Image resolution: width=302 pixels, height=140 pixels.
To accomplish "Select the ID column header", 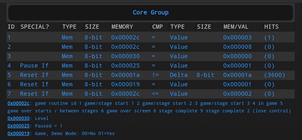I will tap(11, 27).
